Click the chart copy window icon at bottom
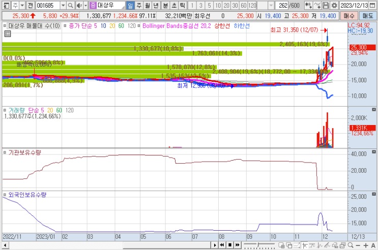378x250 pixels. 342,245
